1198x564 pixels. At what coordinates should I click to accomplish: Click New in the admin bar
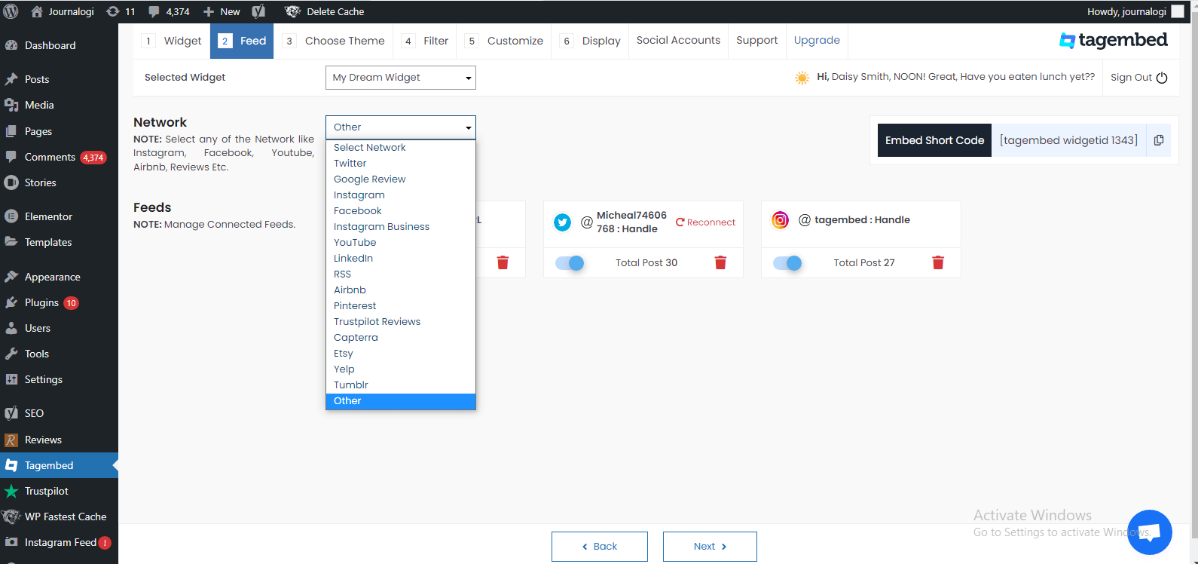pyautogui.click(x=222, y=11)
